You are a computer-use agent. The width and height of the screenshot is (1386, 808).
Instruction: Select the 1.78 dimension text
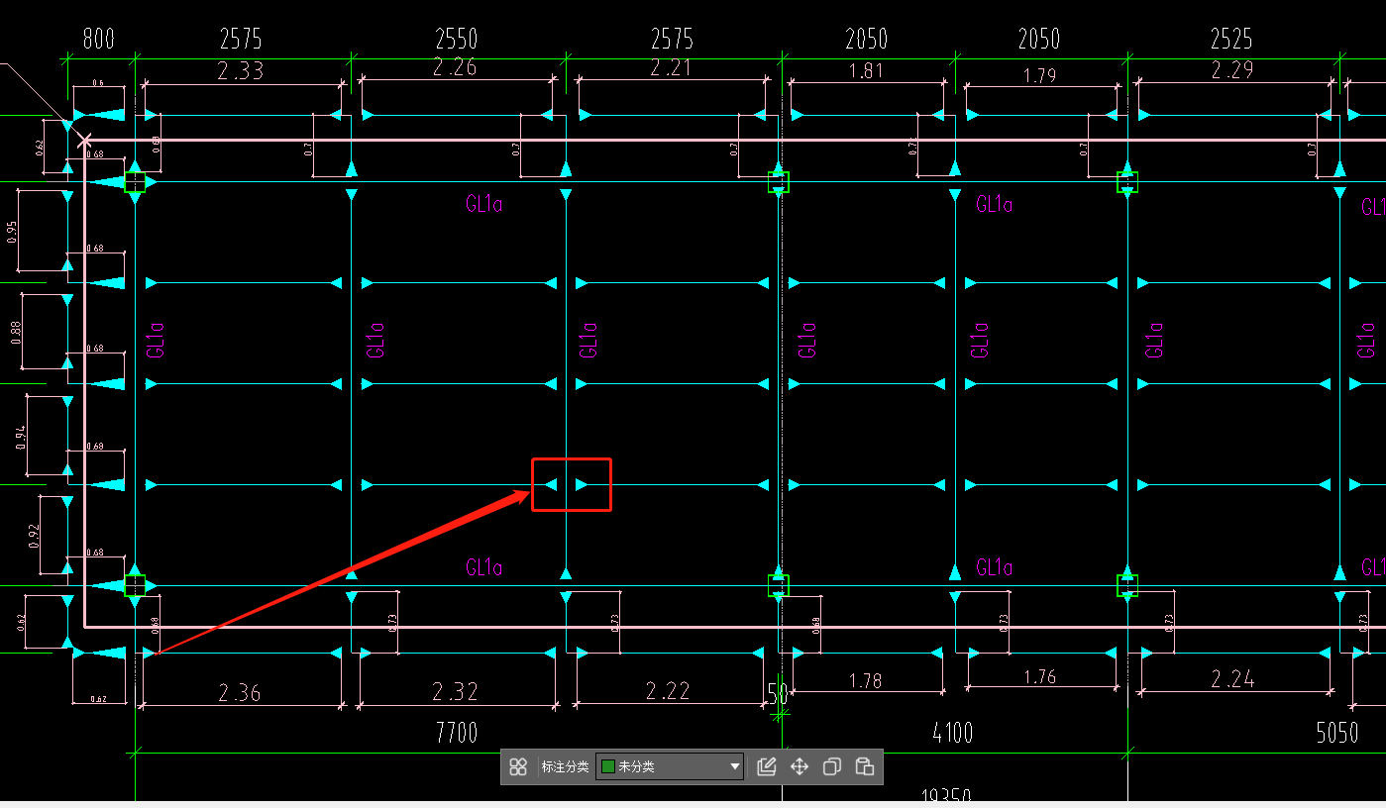click(866, 681)
